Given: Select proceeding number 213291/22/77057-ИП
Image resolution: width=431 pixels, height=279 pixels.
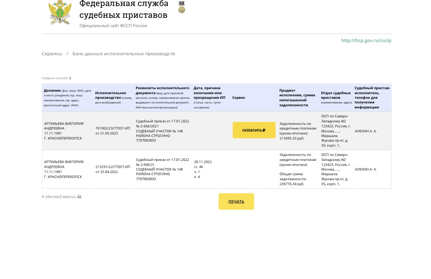Looking at the screenshot, I should tap(113, 167).
